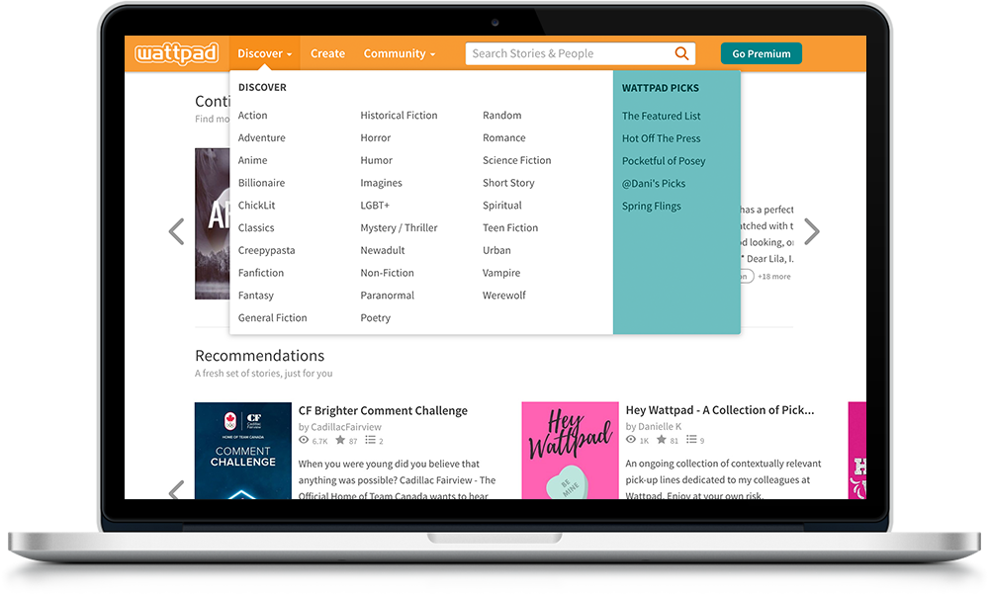Select the Adventure genre
Viewport: 989px width, 597px height.
click(x=262, y=138)
